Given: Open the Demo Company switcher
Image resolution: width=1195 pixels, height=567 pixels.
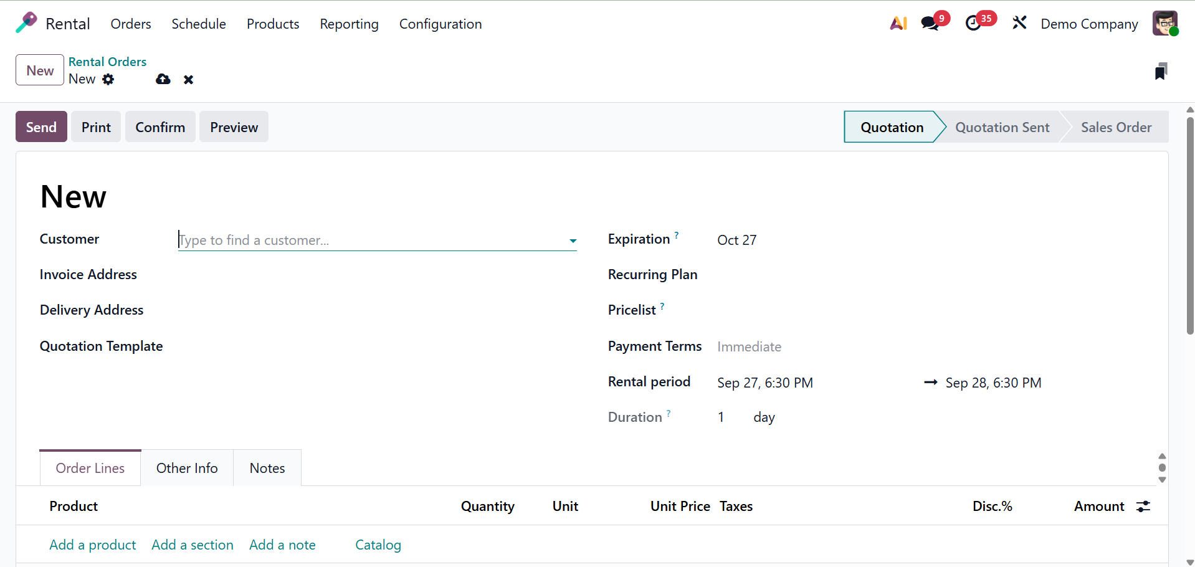Looking at the screenshot, I should coord(1088,24).
